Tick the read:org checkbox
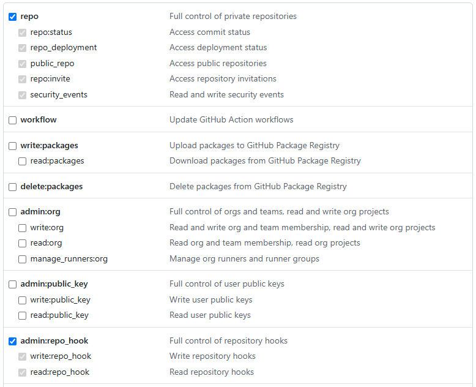This screenshot has height=387, width=476. (22, 243)
